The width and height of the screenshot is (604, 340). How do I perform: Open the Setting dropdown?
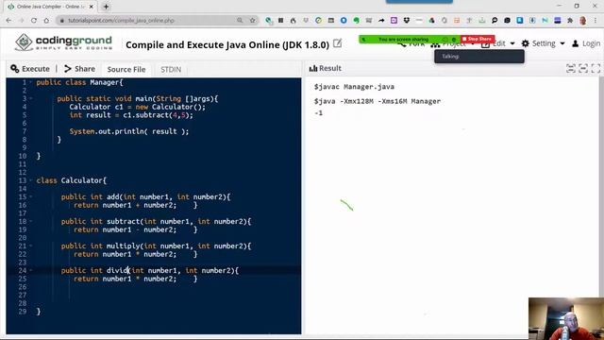[544, 43]
